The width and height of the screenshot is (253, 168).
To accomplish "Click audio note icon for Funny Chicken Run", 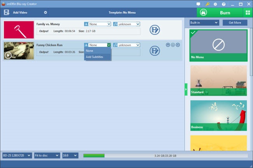I will [x=115, y=45].
